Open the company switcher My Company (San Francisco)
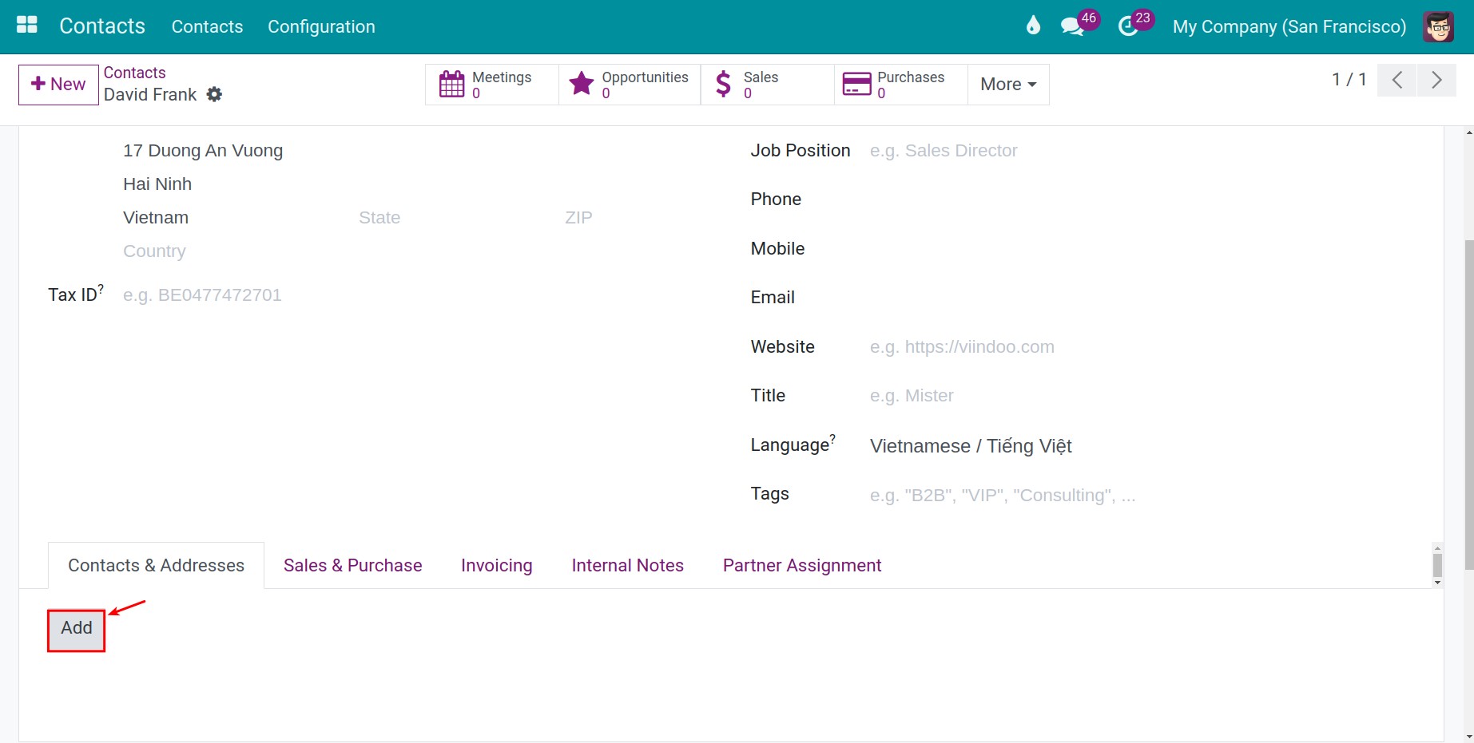The image size is (1474, 743). point(1289,26)
